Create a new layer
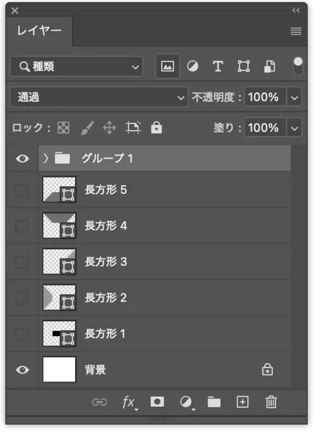This screenshot has width=313, height=432. tap(242, 402)
